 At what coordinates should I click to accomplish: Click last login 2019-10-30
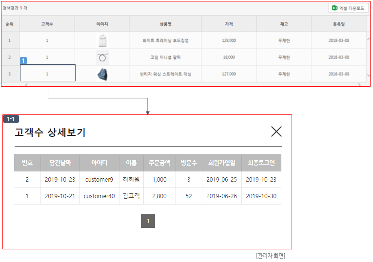[x=261, y=196]
